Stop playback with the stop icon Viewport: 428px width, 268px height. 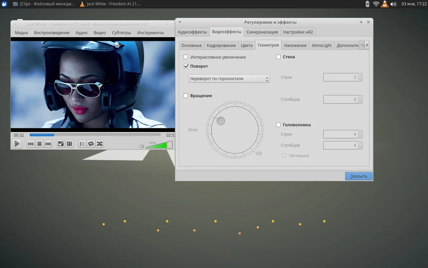pyautogui.click(x=39, y=144)
